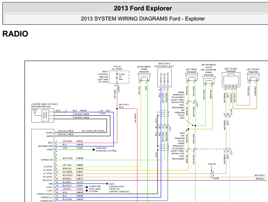Click the RMD46 circuit code
This screenshot has width=268, height=202.
(x=80, y=158)
